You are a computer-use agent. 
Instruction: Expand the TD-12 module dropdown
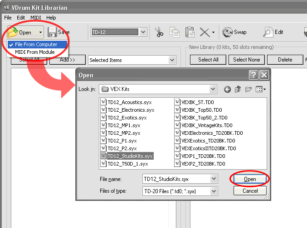[x=143, y=32]
